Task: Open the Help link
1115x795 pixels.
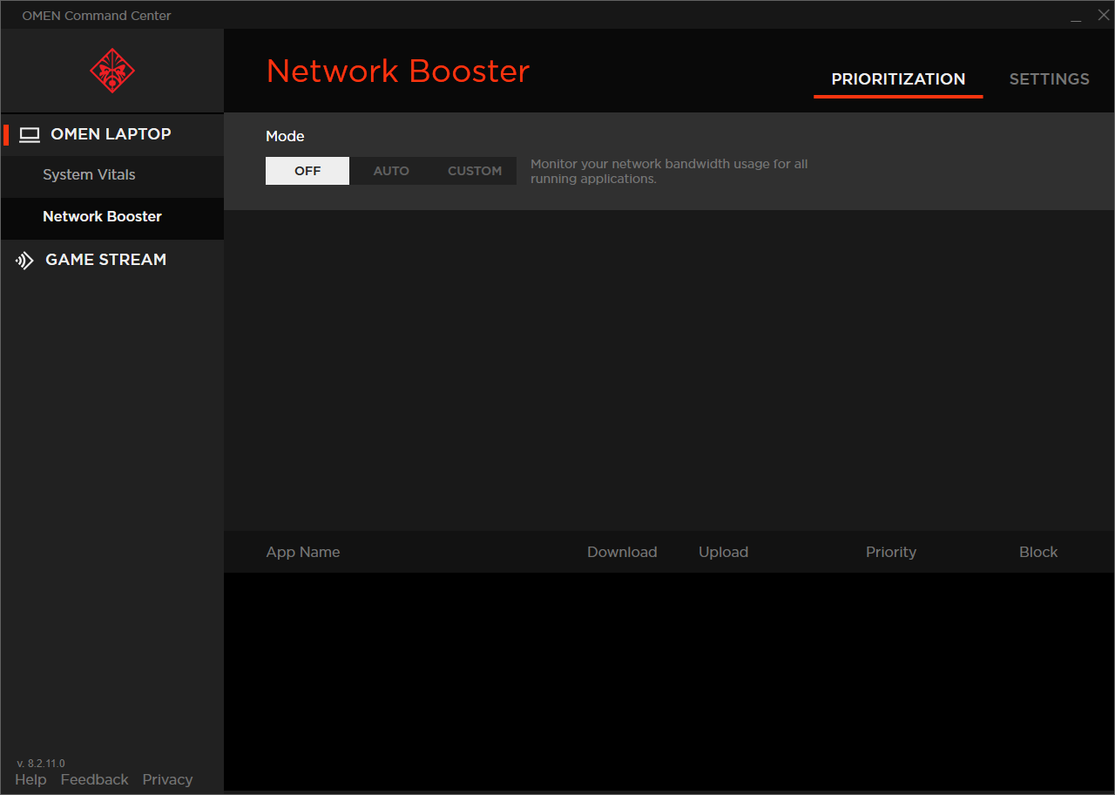Action: [30, 778]
